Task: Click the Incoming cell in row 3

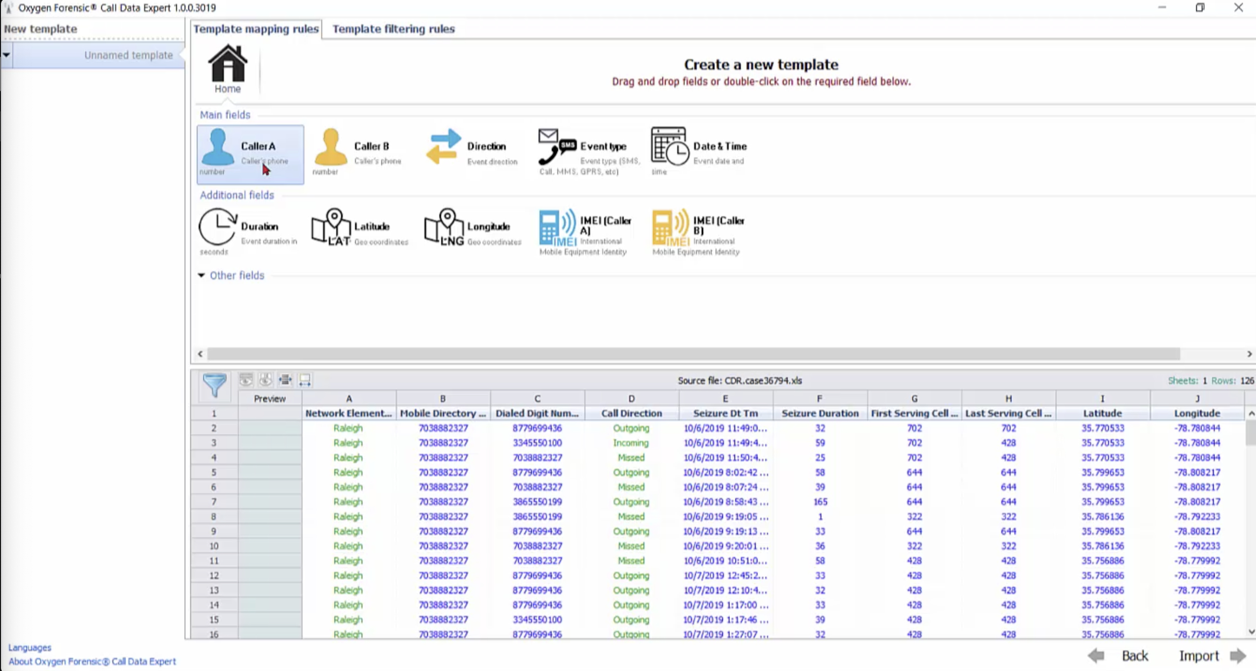Action: click(x=631, y=443)
